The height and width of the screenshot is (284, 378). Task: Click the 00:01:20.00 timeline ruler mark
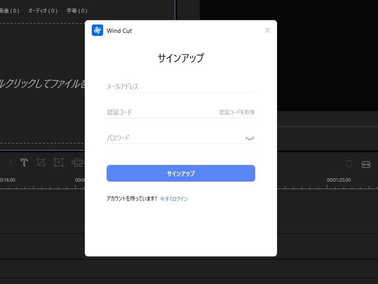point(339,180)
